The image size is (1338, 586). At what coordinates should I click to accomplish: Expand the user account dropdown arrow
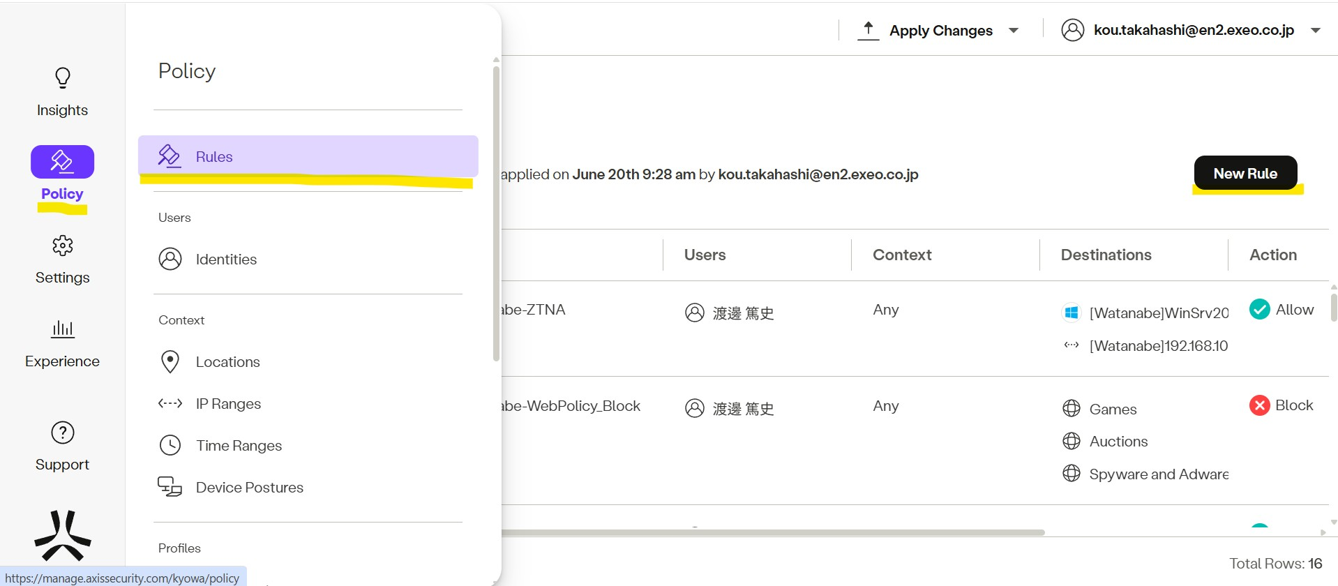(1315, 31)
